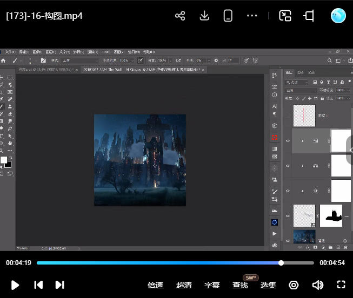Open the 超清 video quality menu
The width and height of the screenshot is (353, 298).
click(x=184, y=285)
